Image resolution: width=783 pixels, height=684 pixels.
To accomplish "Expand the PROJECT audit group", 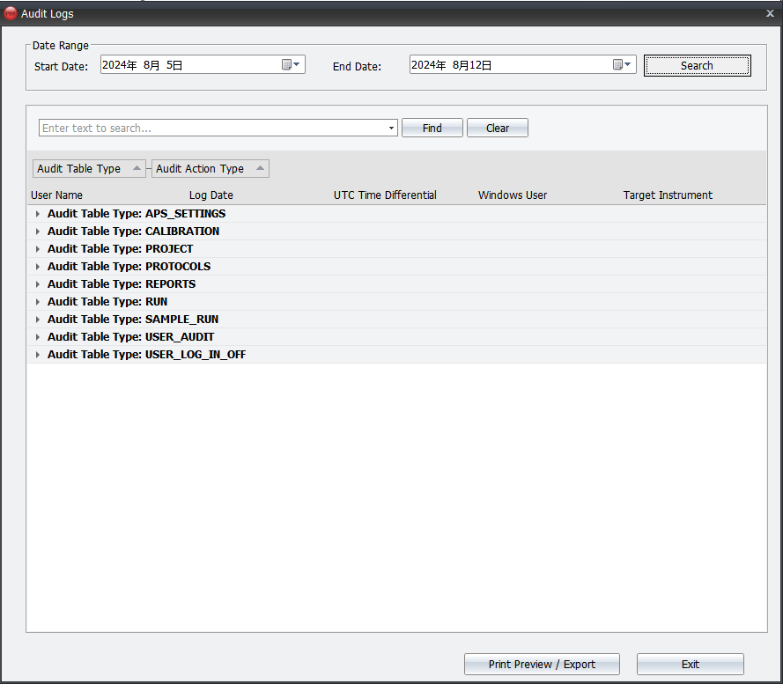I will 38,248.
